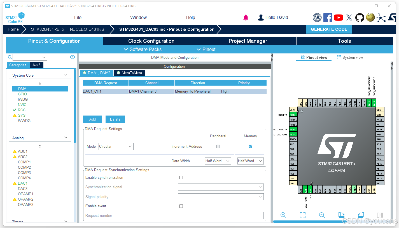This screenshot has height=228, width=399.
Task: Open the Window menu
Action: [x=138, y=17]
